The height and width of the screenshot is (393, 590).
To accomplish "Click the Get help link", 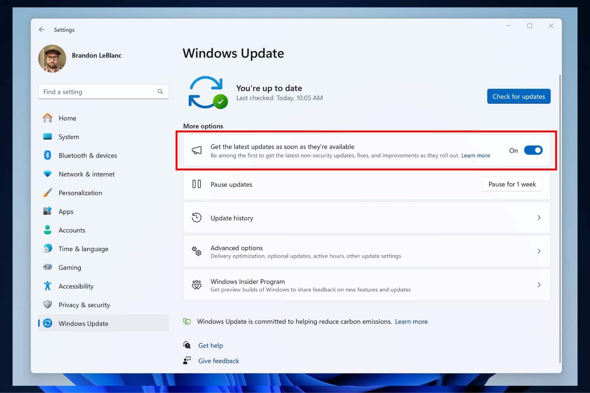I will click(210, 345).
